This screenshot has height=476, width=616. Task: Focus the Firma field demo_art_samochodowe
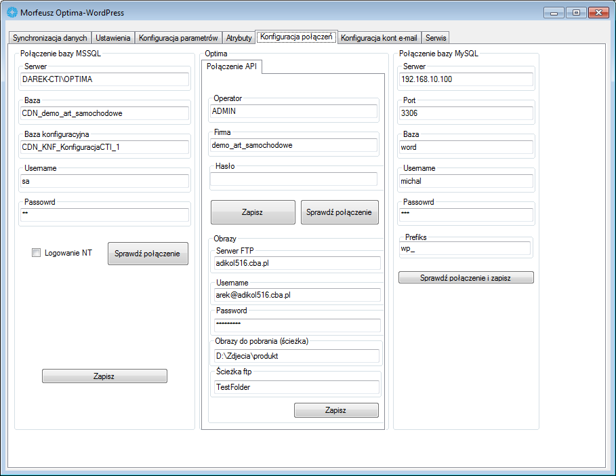(x=293, y=145)
